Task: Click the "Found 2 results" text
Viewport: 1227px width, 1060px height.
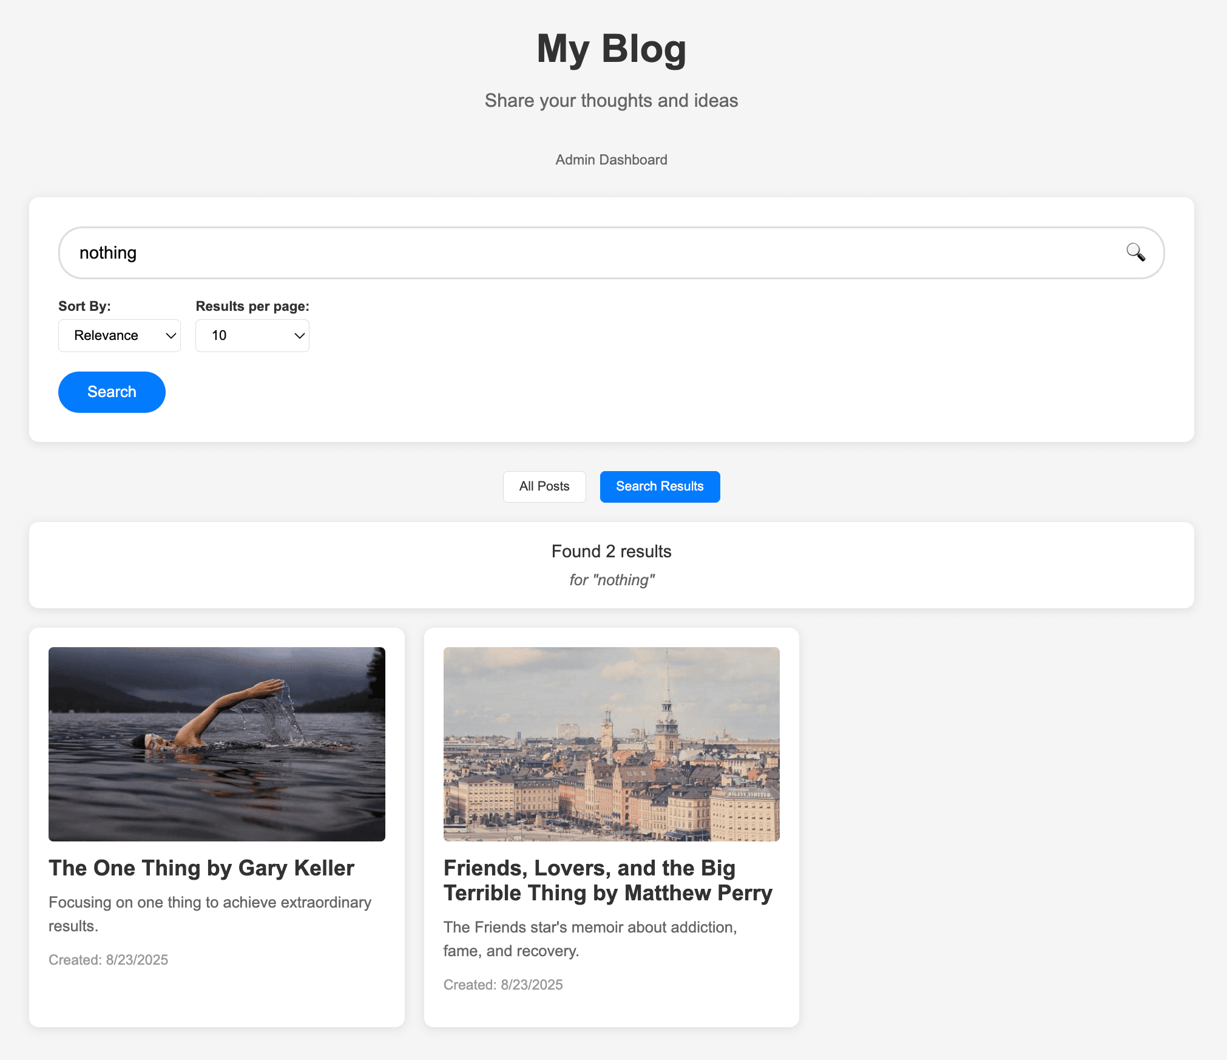Action: pyautogui.click(x=611, y=551)
